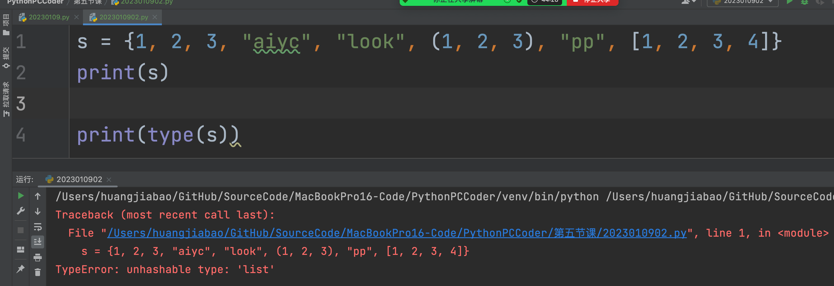Screen dimensions: 834x286
Task: Pin the Run tab with the pin icon
Action: tap(20, 269)
